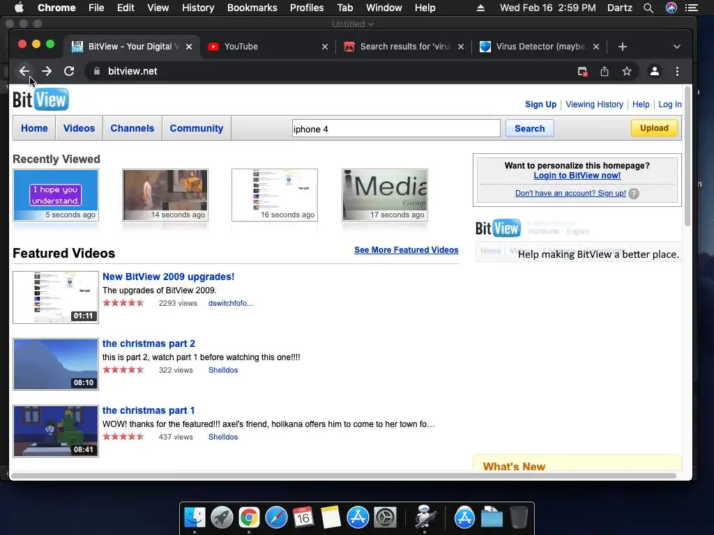Screen dimensions: 714x535
Task: Open the Community section
Action: pyautogui.click(x=196, y=128)
